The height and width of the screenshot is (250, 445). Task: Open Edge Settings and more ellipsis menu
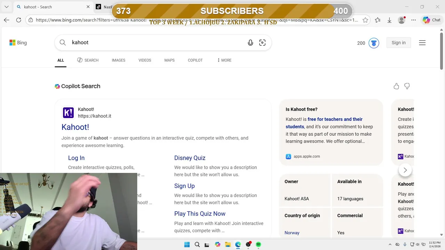(413, 20)
